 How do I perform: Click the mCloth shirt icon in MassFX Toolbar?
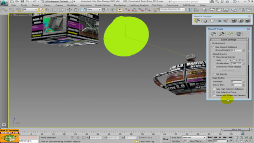212,21
